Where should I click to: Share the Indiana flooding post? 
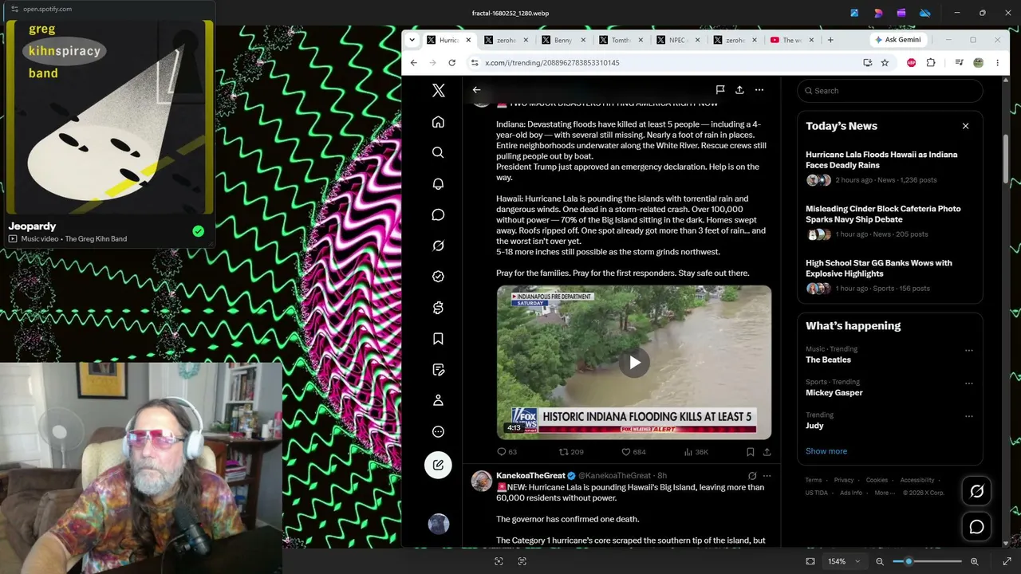click(767, 452)
